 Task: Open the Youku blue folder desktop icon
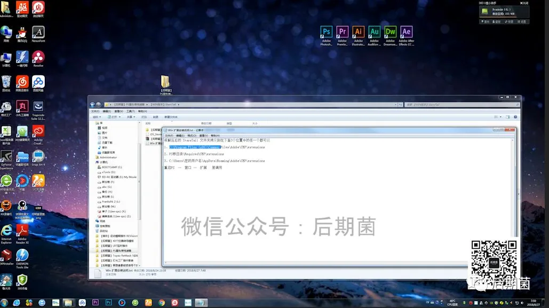point(22,158)
